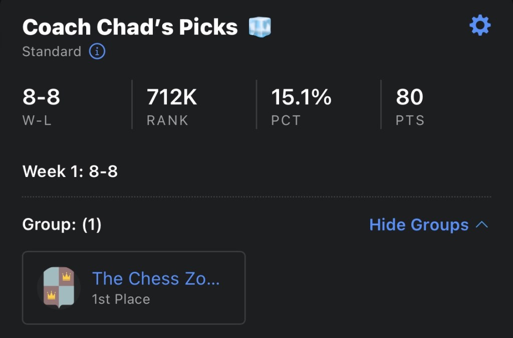Select the Coach Chad's Picks title
The height and width of the screenshot is (338, 513).
pos(130,27)
